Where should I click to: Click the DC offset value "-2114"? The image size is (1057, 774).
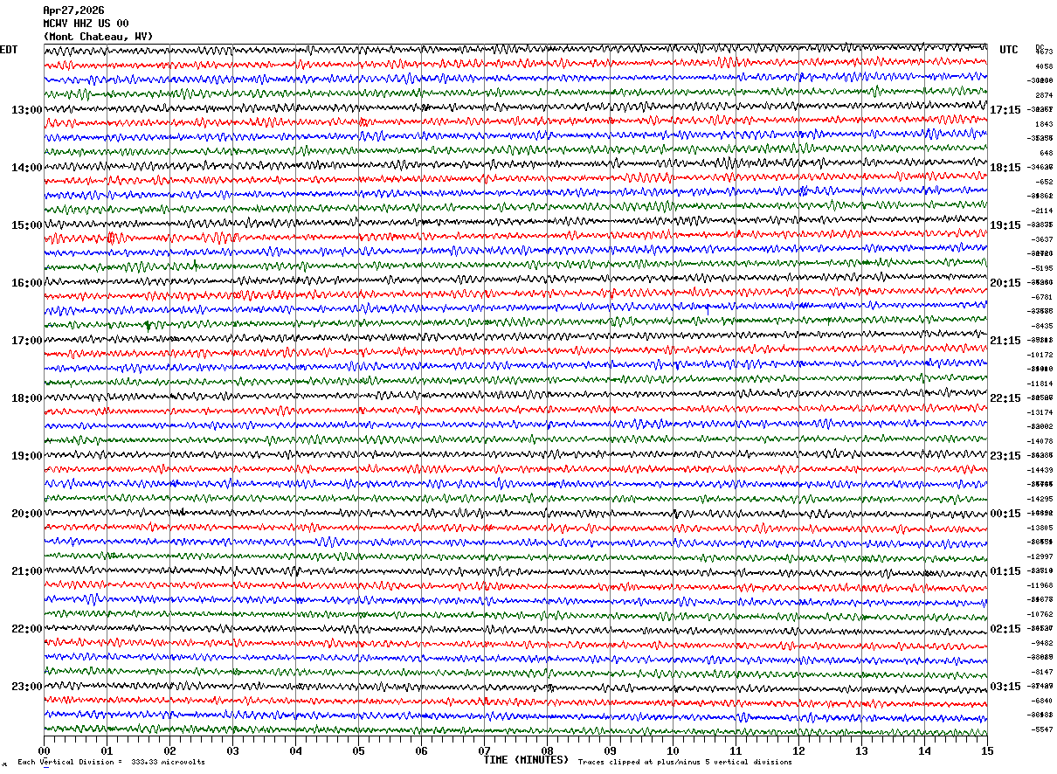(1042, 211)
